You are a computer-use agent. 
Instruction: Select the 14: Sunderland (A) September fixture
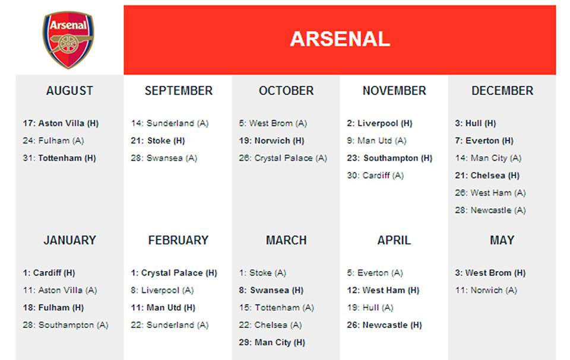point(170,123)
